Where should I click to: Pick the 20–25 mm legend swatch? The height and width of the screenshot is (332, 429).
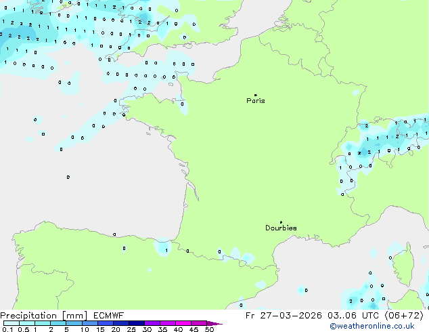[x=120, y=323]
